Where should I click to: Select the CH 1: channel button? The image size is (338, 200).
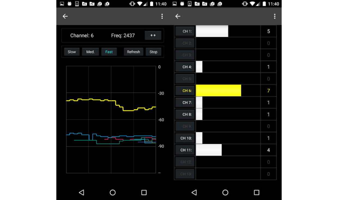(x=185, y=31)
